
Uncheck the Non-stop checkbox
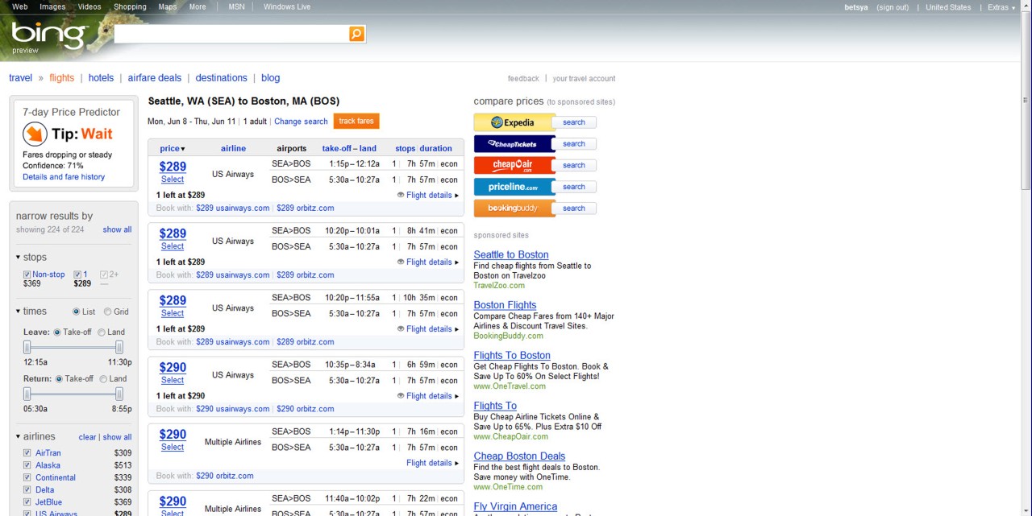click(x=27, y=275)
